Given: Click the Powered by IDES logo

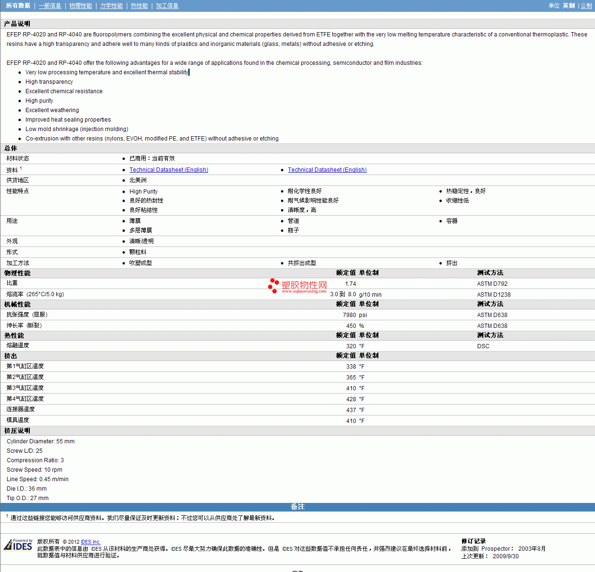Looking at the screenshot, I should 18,545.
